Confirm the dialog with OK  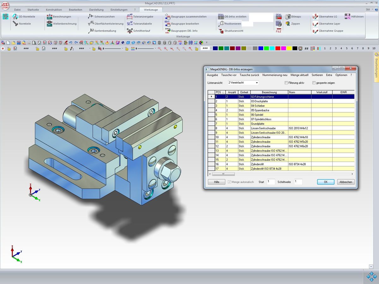(x=326, y=182)
